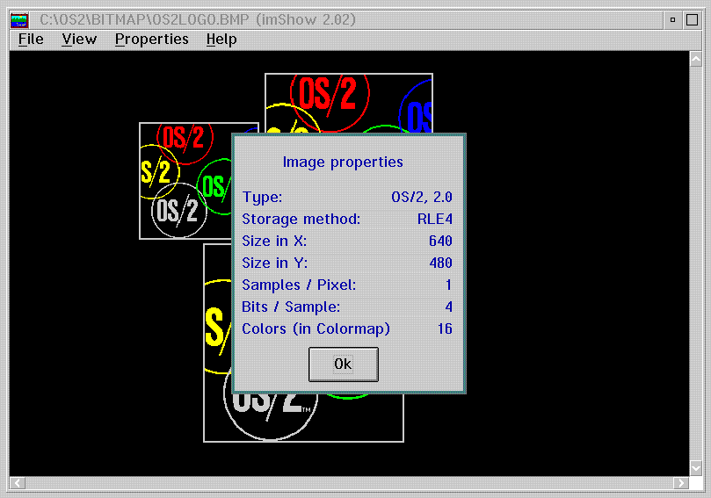Click the 'RLE4' value

pos(435,220)
